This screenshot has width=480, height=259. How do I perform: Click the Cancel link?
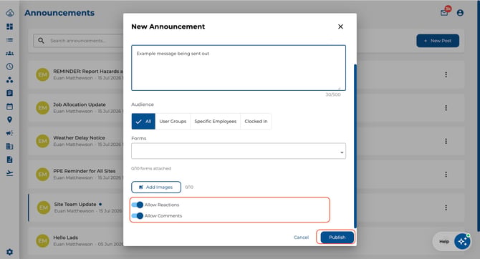point(301,238)
